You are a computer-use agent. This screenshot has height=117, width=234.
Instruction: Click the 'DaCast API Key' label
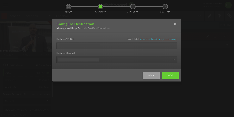click(65, 39)
